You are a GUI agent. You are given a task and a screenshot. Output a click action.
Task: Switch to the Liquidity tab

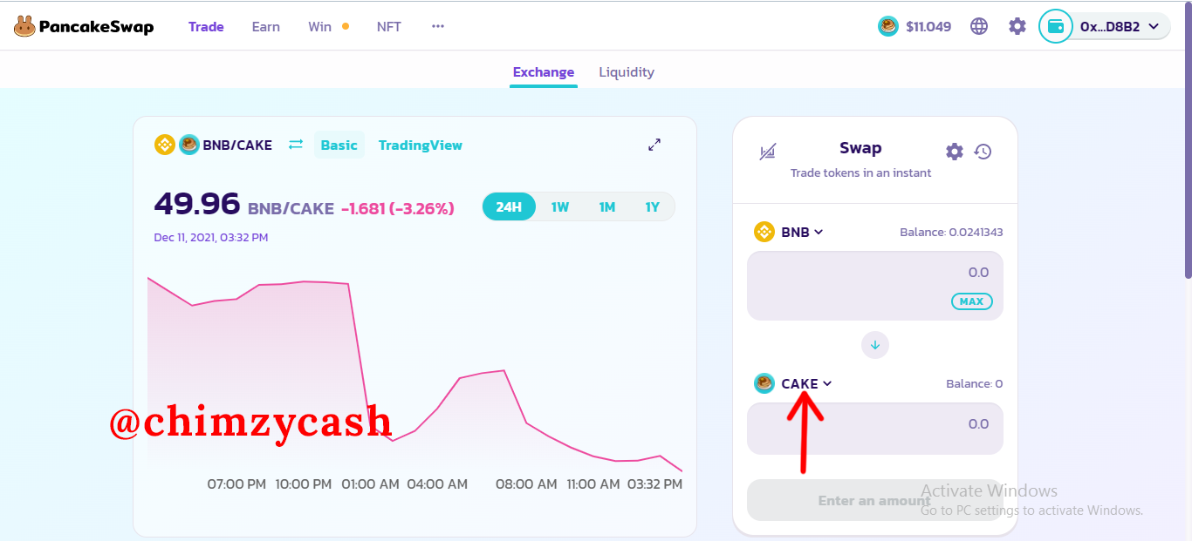[x=627, y=72]
